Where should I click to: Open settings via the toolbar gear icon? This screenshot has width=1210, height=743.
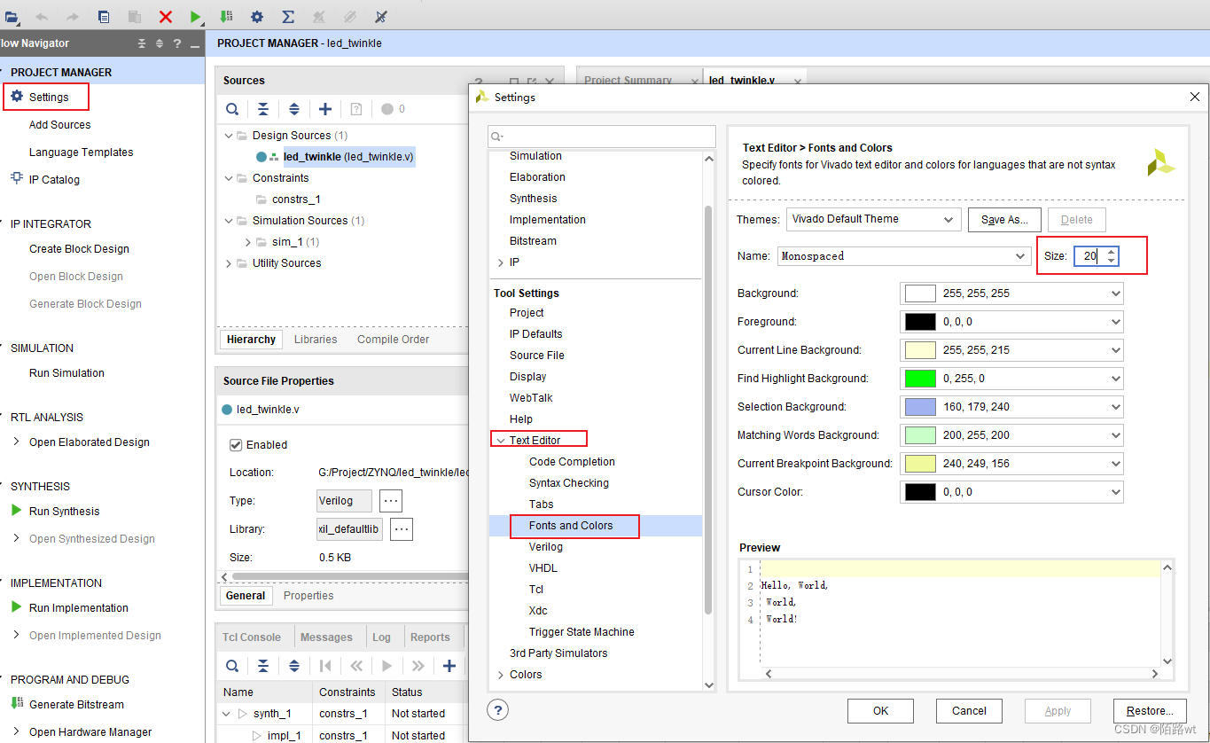256,16
